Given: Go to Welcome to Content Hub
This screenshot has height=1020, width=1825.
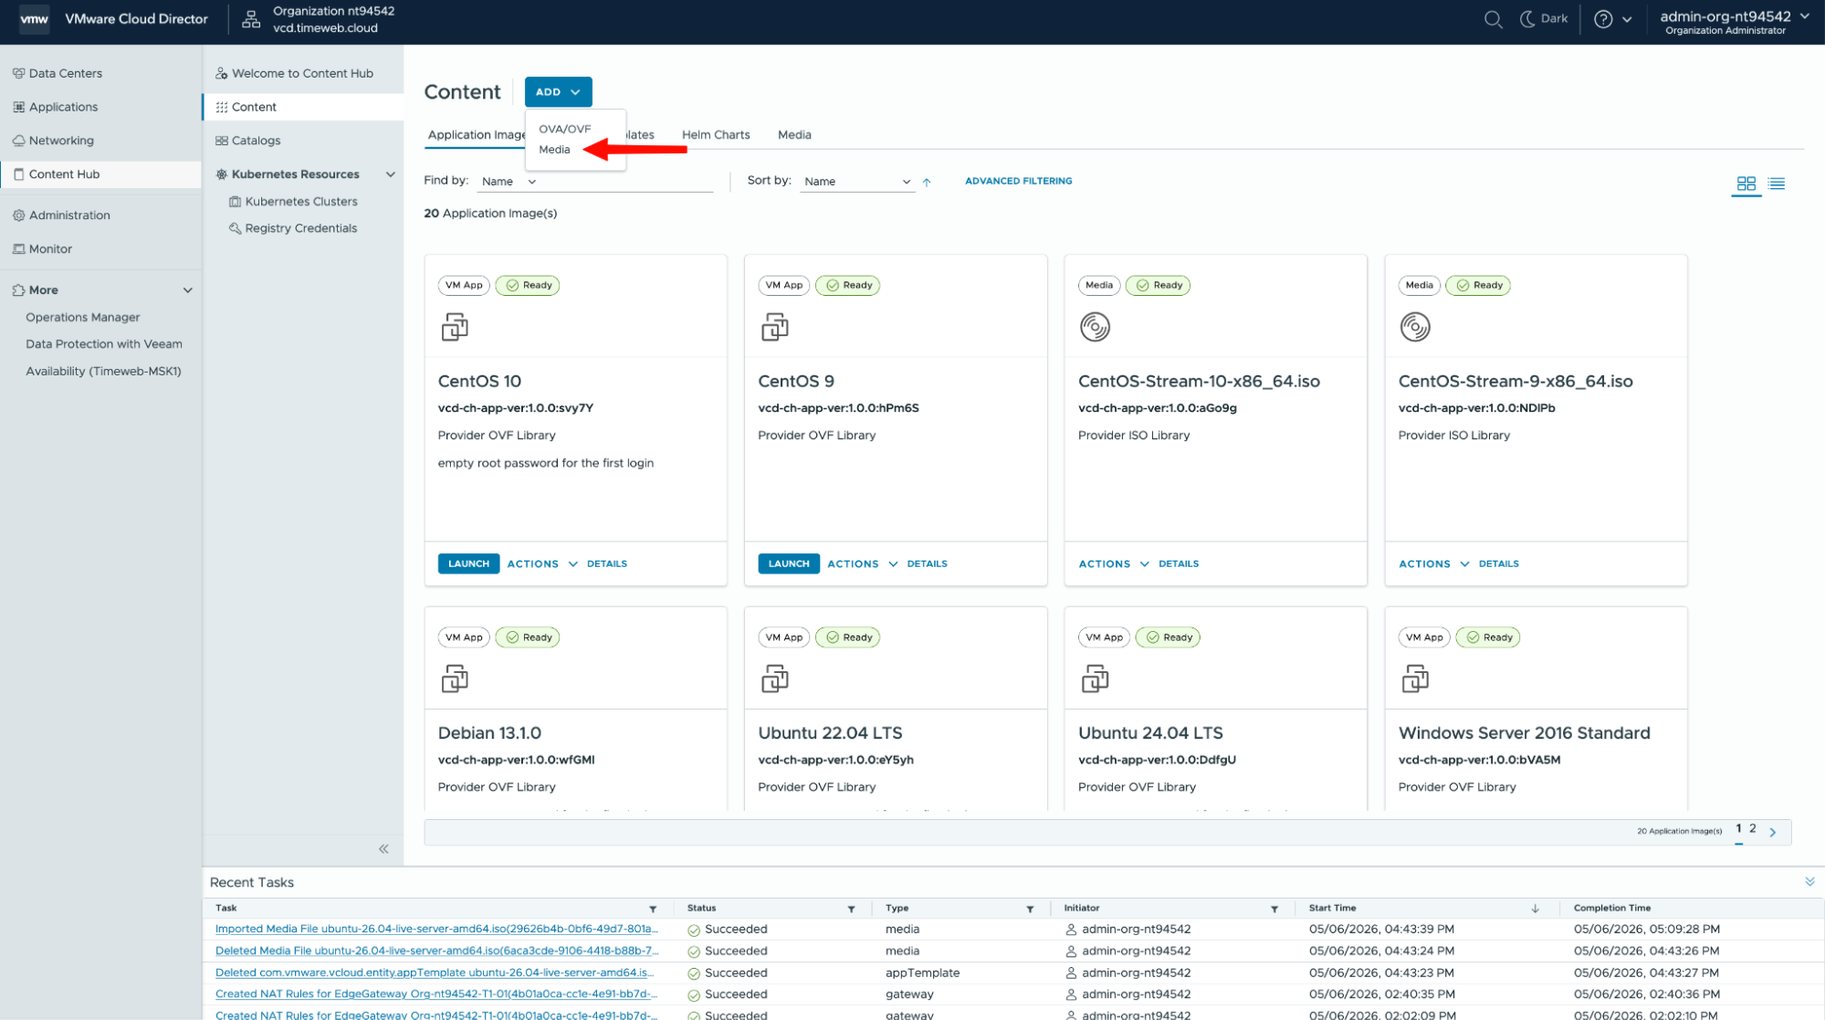Looking at the screenshot, I should (x=302, y=73).
